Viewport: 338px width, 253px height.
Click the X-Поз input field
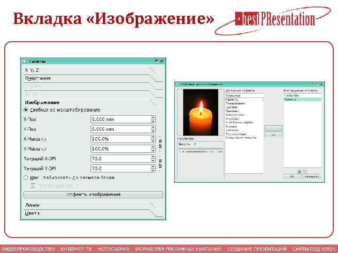click(x=121, y=119)
